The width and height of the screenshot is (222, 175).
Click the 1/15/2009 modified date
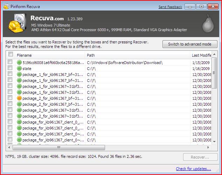point(201,63)
